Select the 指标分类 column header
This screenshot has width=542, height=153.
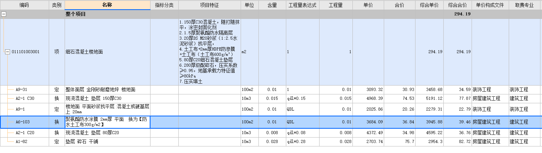[164, 5]
